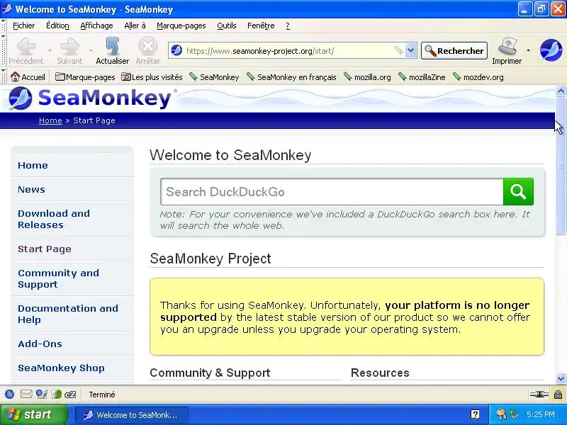The width and height of the screenshot is (567, 425).
Task: Open Add-Ons sidebar link
Action: point(40,344)
